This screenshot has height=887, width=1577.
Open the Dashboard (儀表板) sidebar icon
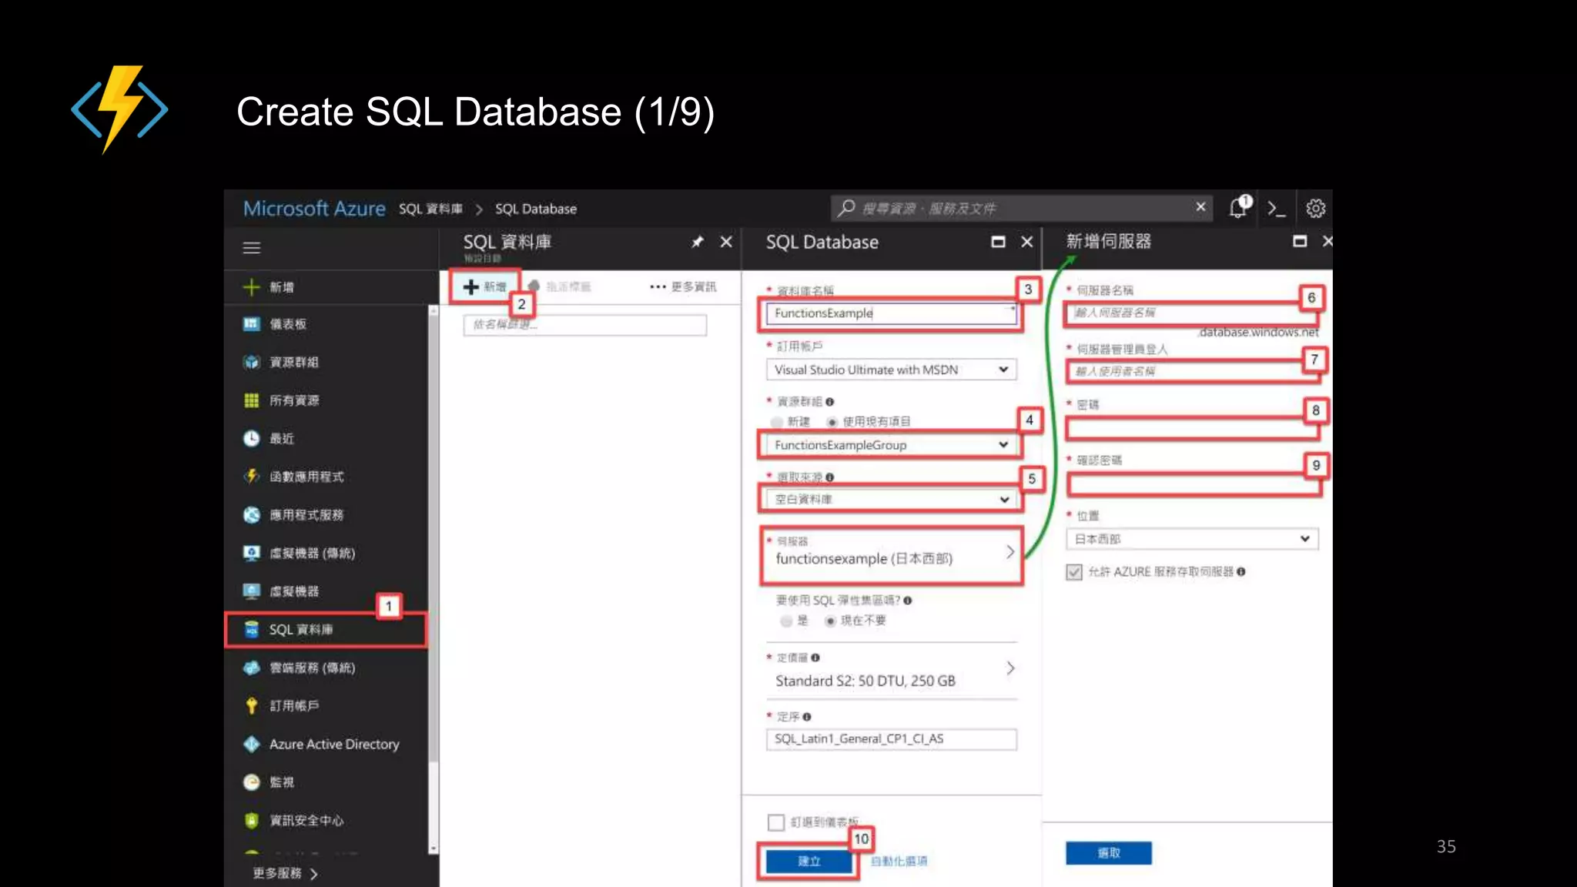pyautogui.click(x=251, y=324)
